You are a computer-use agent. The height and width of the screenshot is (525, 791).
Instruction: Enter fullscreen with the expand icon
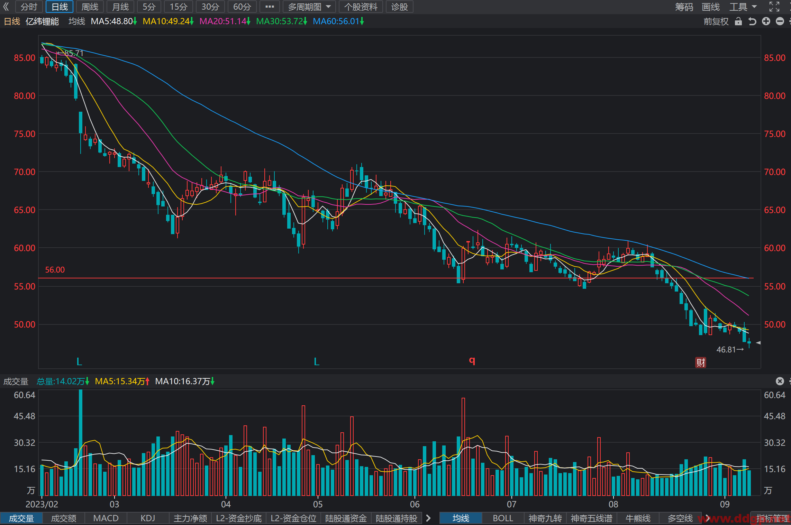(774, 7)
